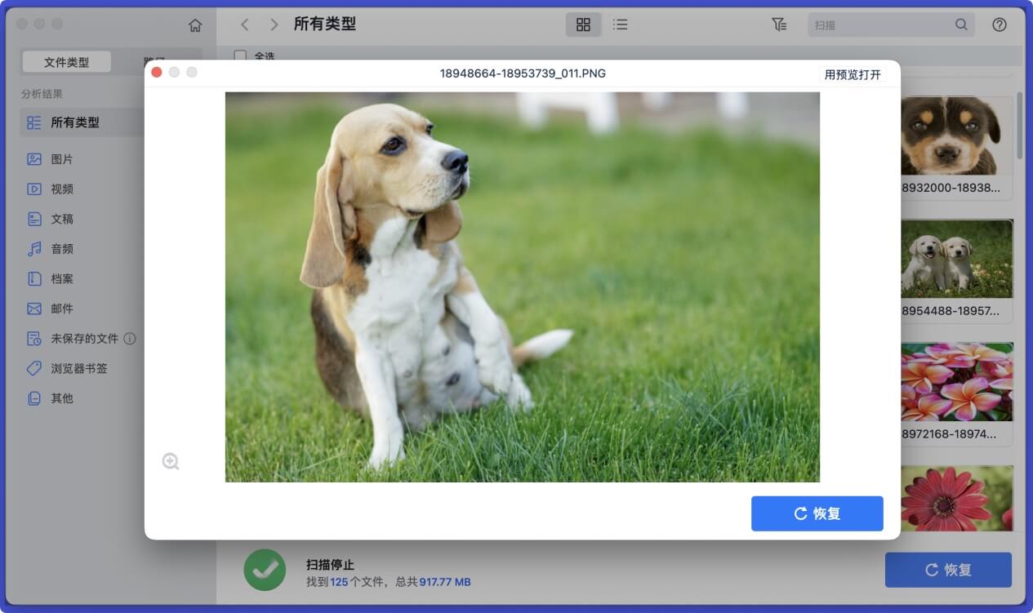Screen dimensions: 1033x613
Task: Click the back navigation arrow
Action: tap(244, 24)
